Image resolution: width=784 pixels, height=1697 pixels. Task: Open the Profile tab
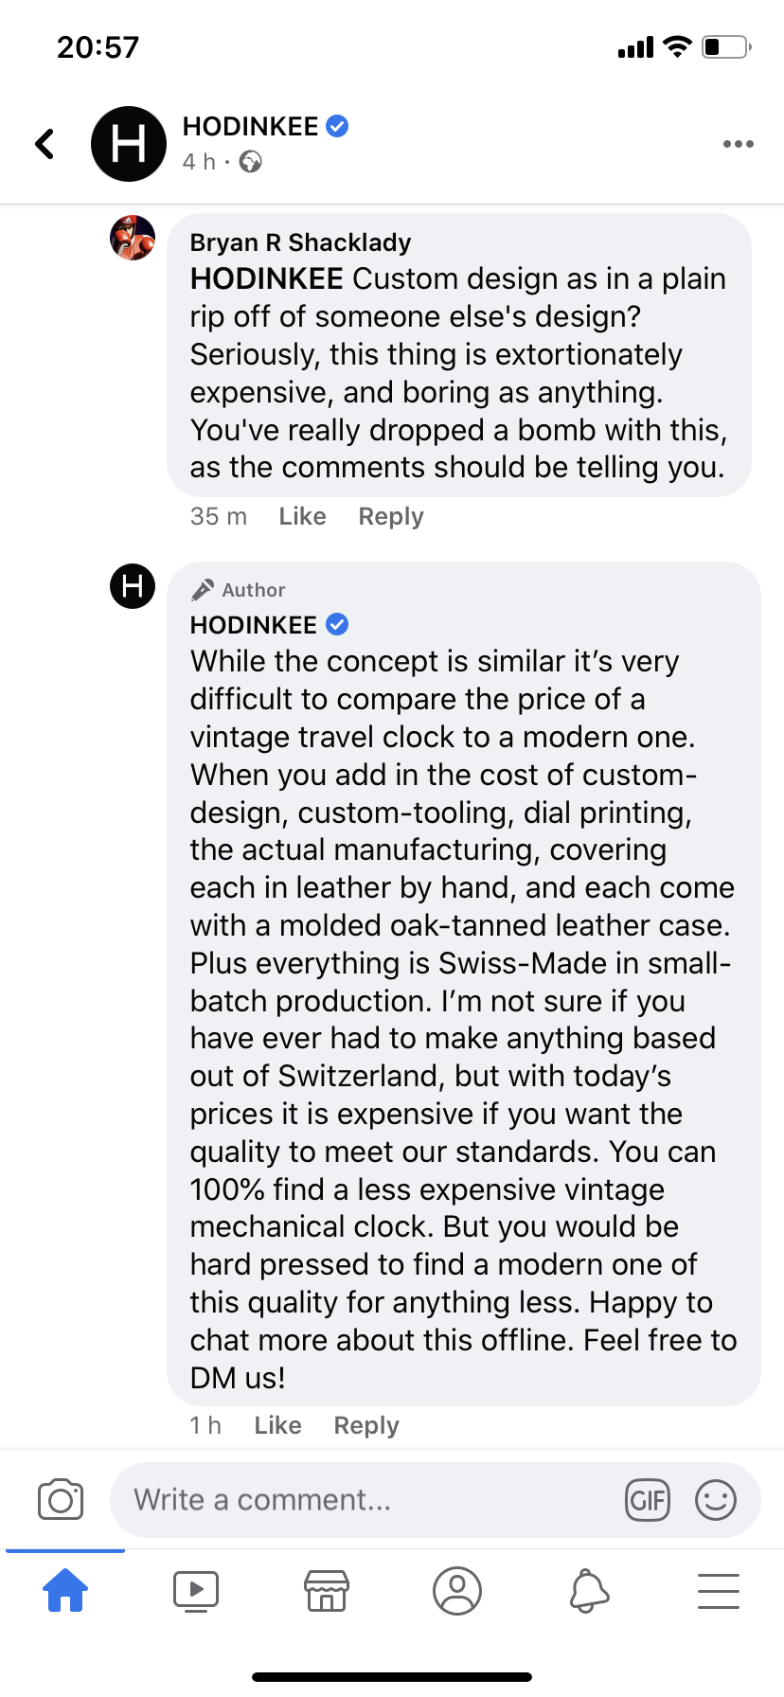click(457, 1590)
